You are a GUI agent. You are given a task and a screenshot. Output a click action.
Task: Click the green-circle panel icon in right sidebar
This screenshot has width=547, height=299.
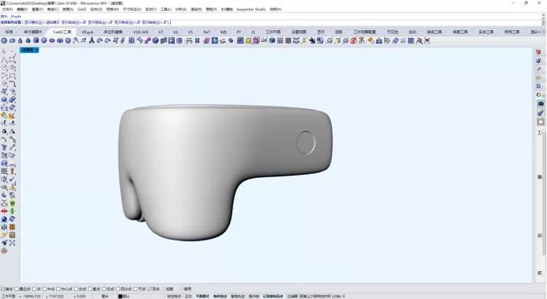539,95
